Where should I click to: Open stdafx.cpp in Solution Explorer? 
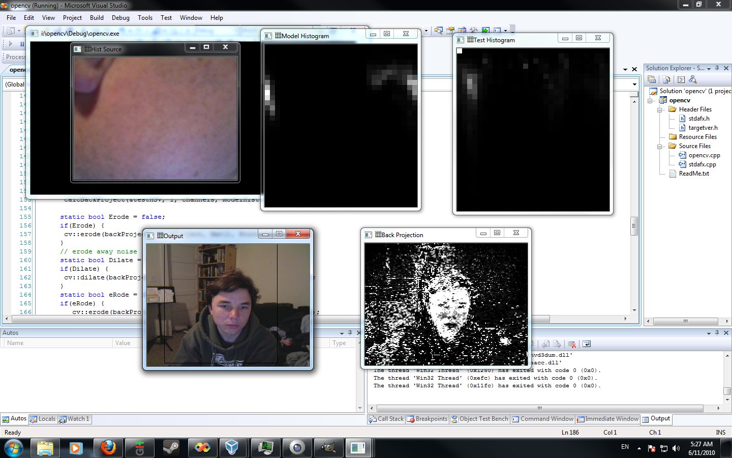702,164
